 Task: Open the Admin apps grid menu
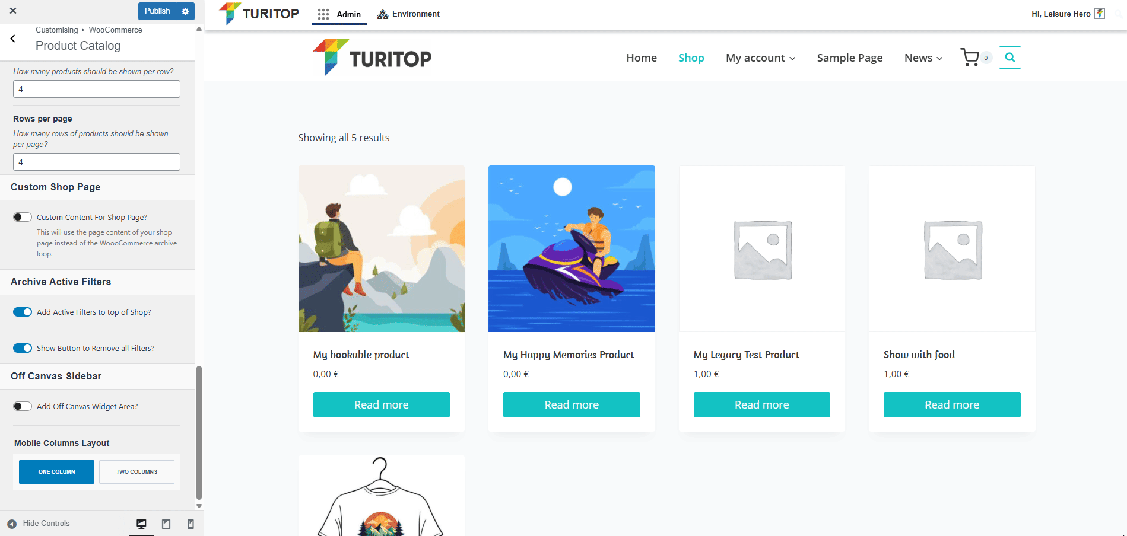coord(323,14)
